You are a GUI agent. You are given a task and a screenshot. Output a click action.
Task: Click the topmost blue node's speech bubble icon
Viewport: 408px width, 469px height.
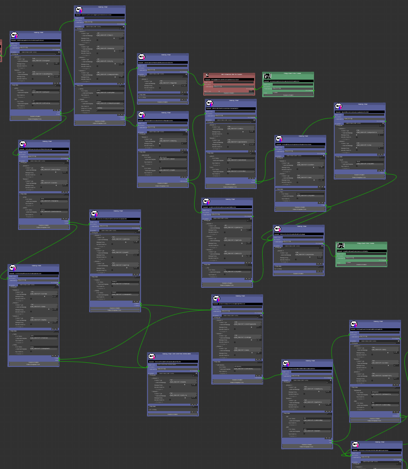79,10
